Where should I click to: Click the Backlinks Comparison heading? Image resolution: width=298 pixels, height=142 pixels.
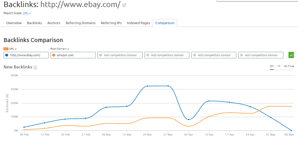pyautogui.click(x=33, y=40)
